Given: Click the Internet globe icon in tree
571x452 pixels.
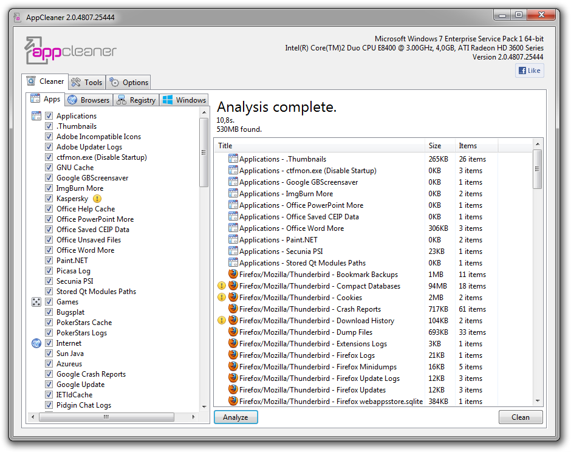Looking at the screenshot, I should click(x=36, y=343).
